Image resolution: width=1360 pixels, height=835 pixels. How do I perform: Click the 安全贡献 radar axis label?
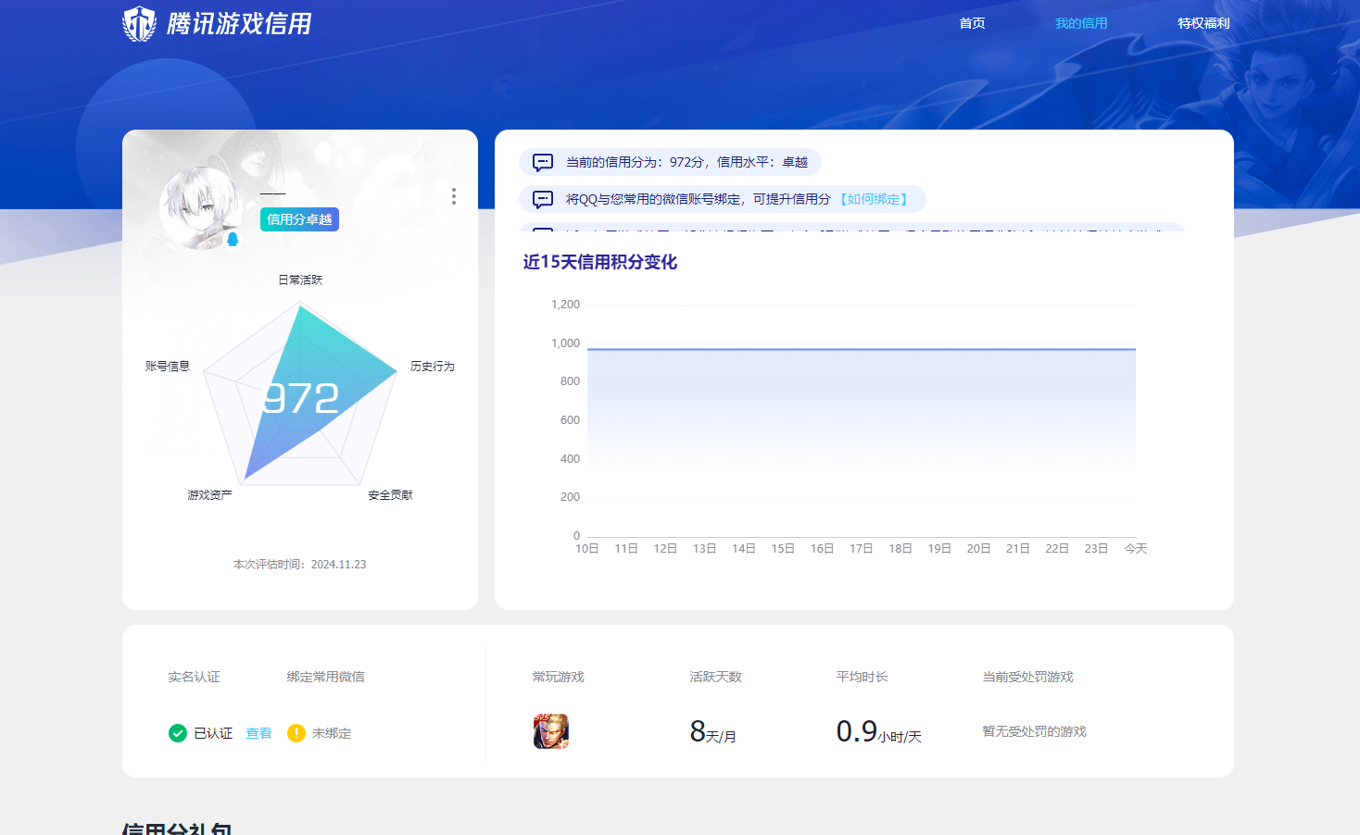click(390, 495)
